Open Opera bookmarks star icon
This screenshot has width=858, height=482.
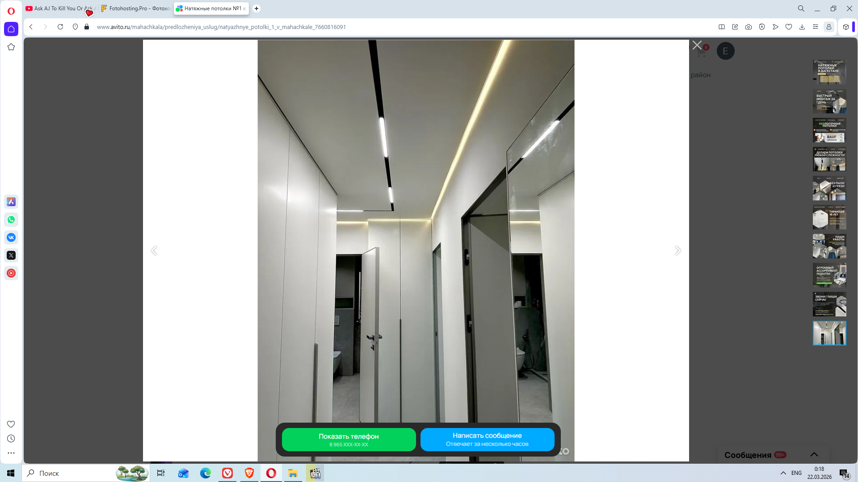(11, 47)
